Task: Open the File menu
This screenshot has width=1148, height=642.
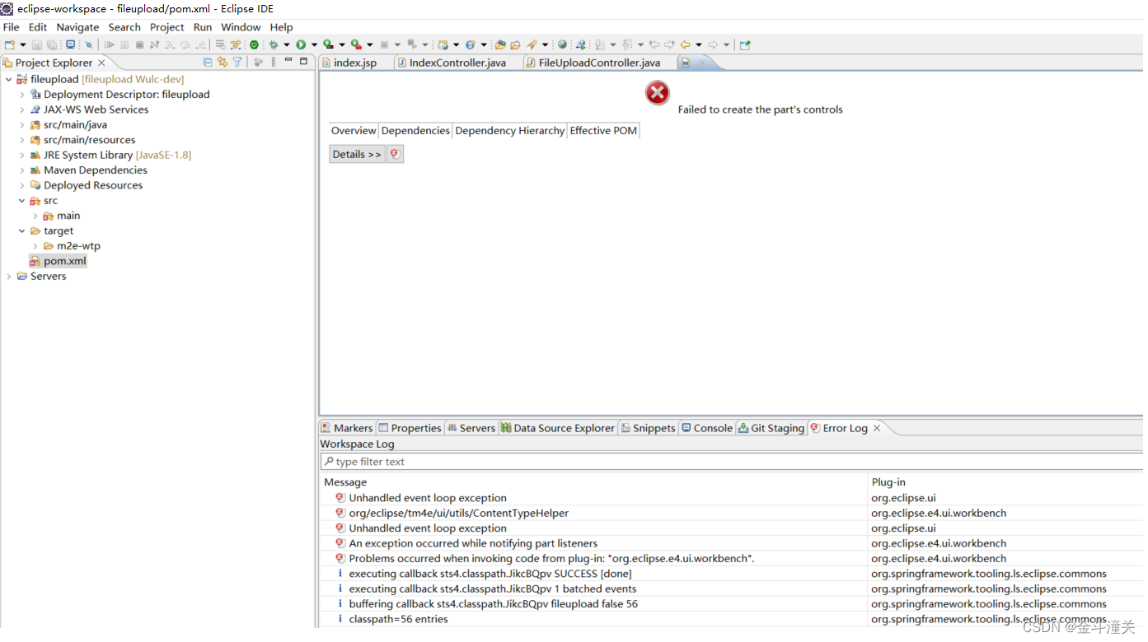Action: (11, 27)
